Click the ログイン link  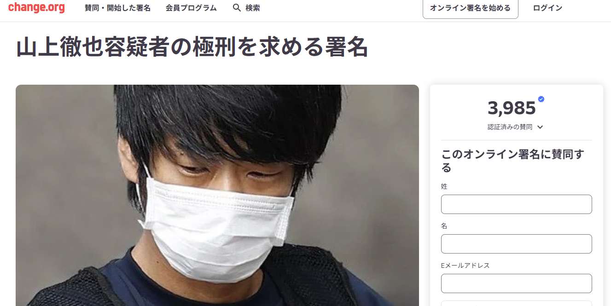click(x=547, y=8)
